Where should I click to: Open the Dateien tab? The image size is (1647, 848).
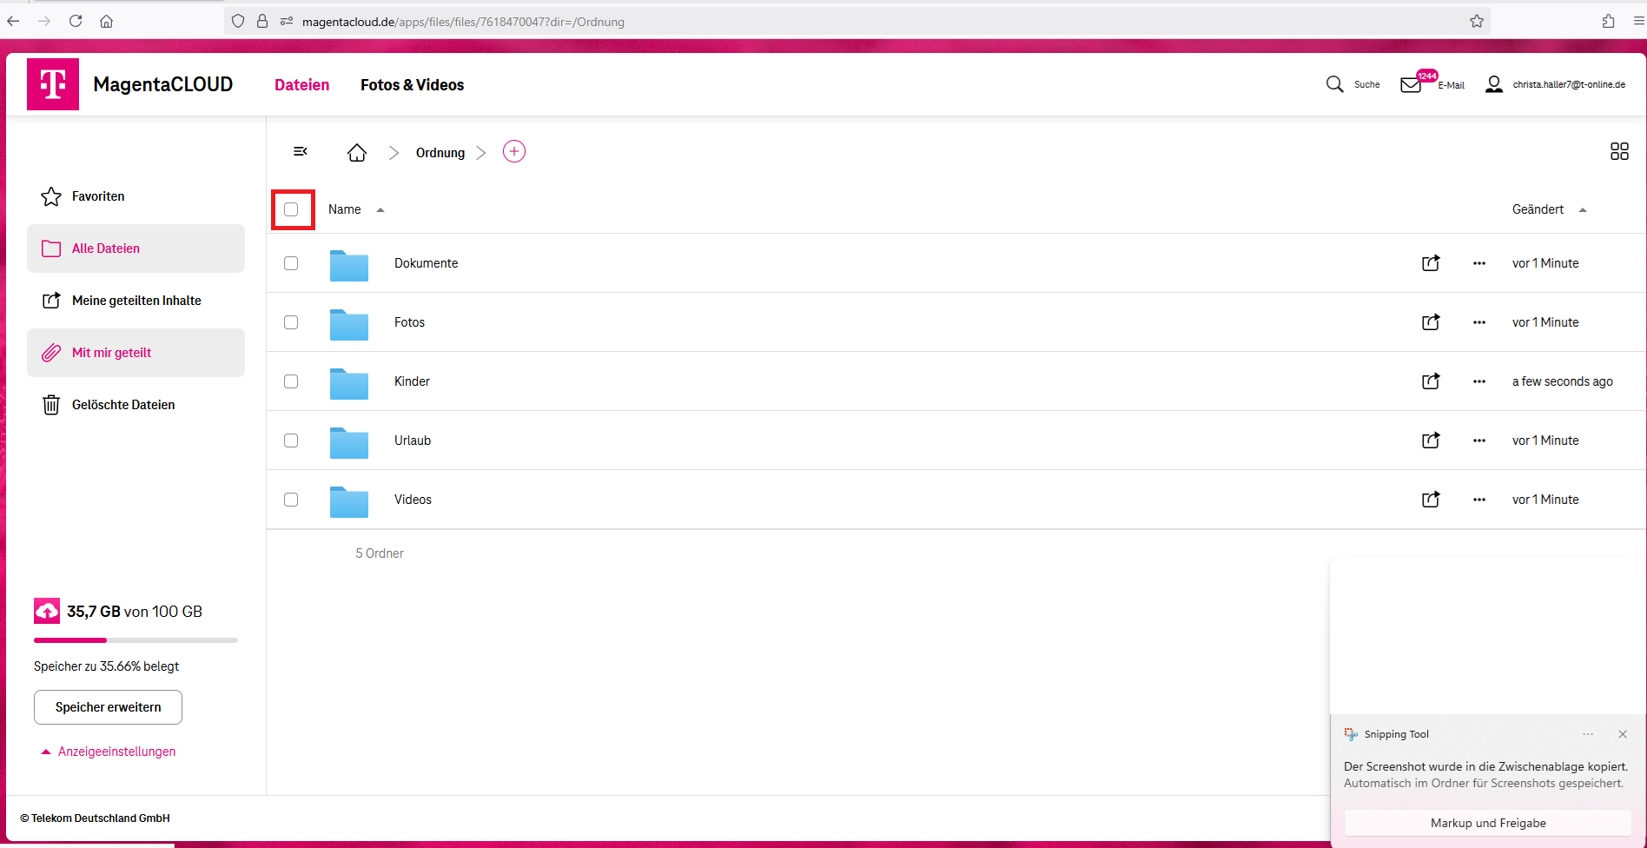click(x=301, y=84)
